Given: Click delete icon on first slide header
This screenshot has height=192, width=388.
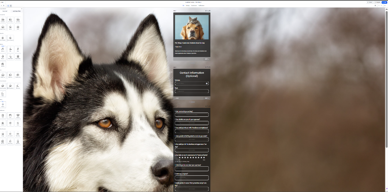Looking at the screenshot, I should coord(210,11).
